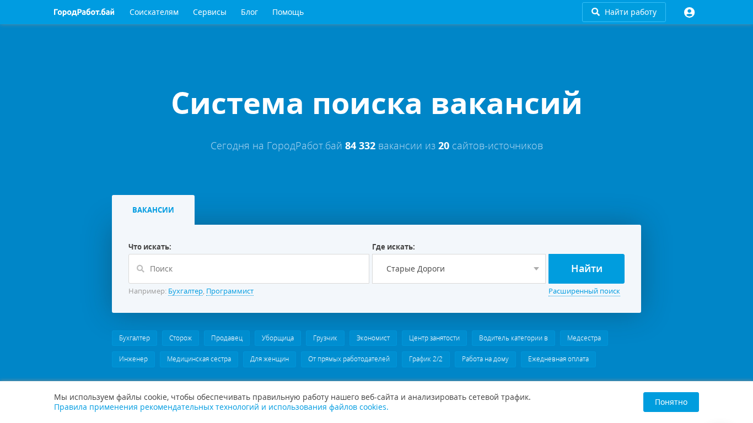This screenshot has width=753, height=423.
Task: Open the Расширенный поиск link
Action: (x=584, y=291)
